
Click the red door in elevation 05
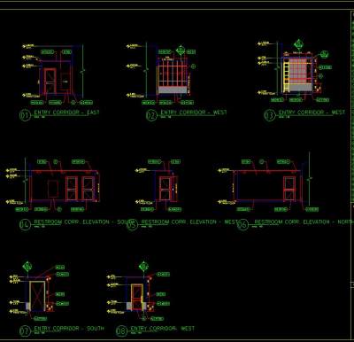tap(165, 189)
